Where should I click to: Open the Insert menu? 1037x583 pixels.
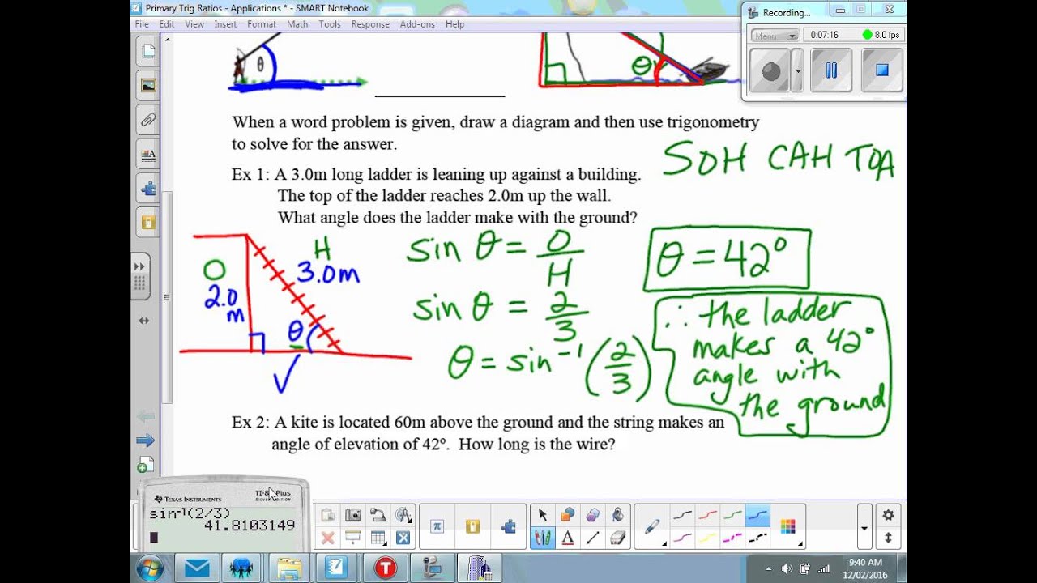coord(225,24)
